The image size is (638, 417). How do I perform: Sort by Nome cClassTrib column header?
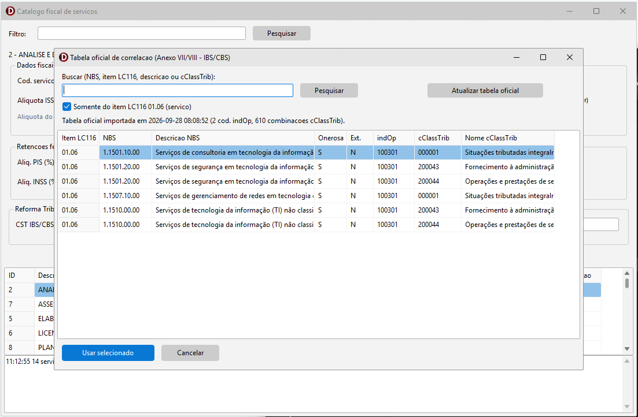coord(507,138)
